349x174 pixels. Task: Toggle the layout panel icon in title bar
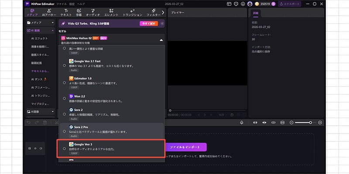[229, 4]
